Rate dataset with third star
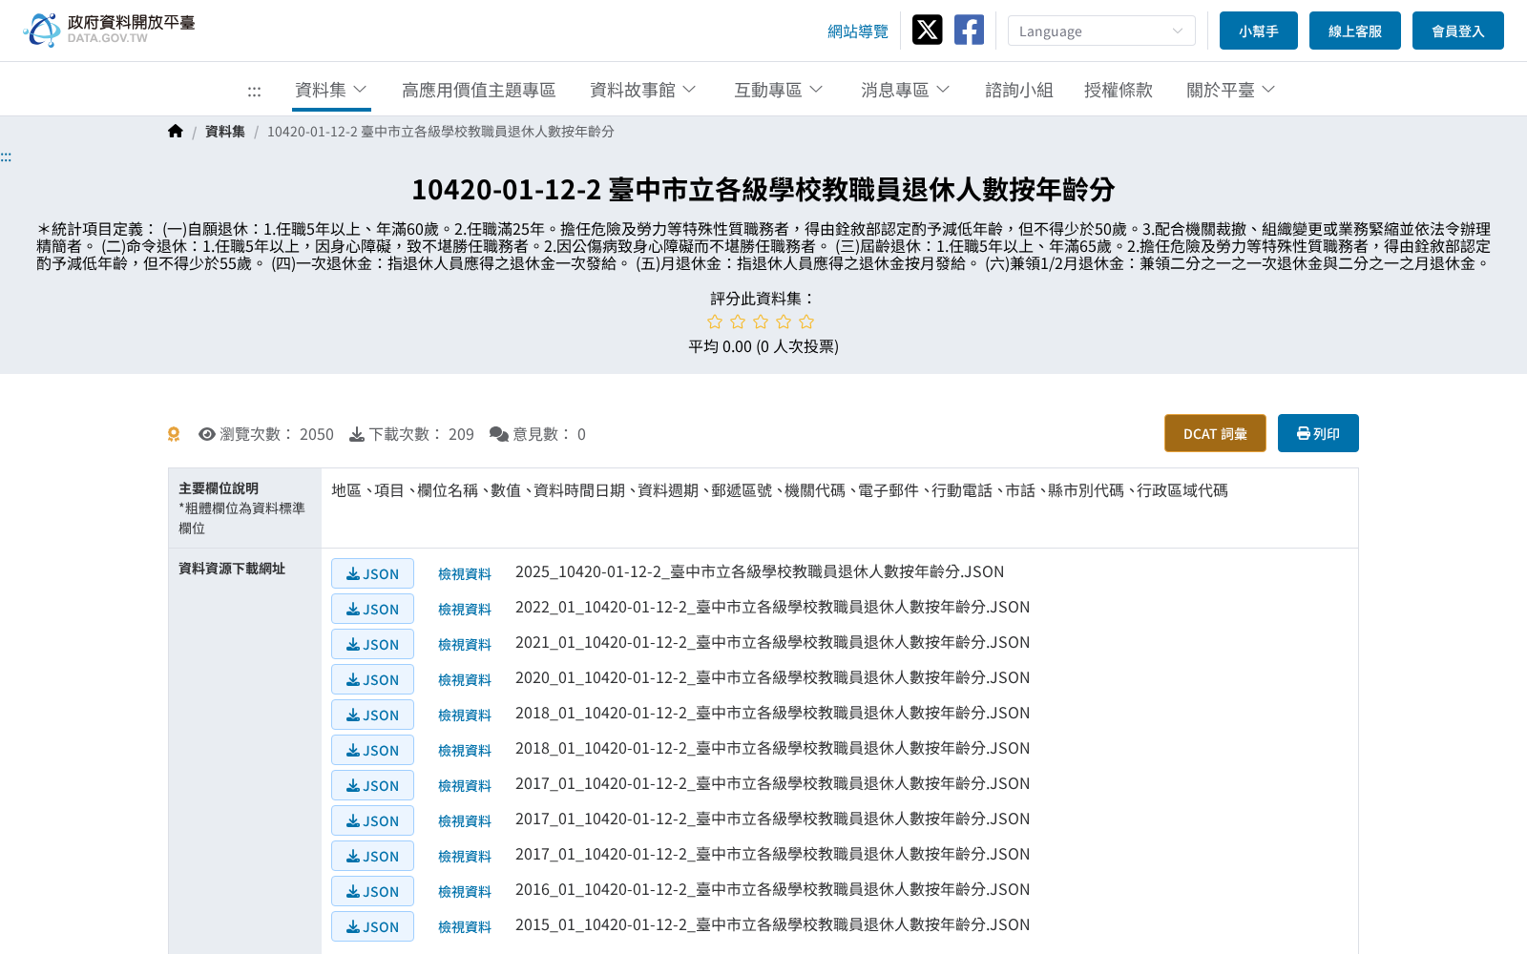1527x954 pixels. tap(761, 321)
